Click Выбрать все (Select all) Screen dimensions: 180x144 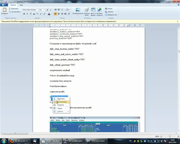click(x=111, y=15)
